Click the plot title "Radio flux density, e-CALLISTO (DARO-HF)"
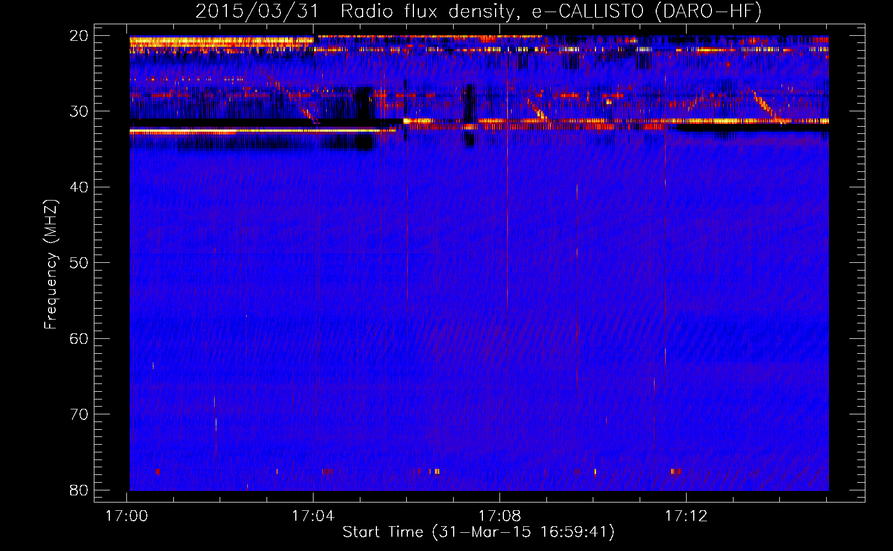The height and width of the screenshot is (551, 893). click(x=551, y=11)
